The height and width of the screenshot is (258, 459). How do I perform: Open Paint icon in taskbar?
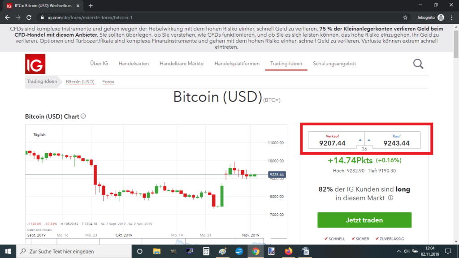[x=222, y=251]
